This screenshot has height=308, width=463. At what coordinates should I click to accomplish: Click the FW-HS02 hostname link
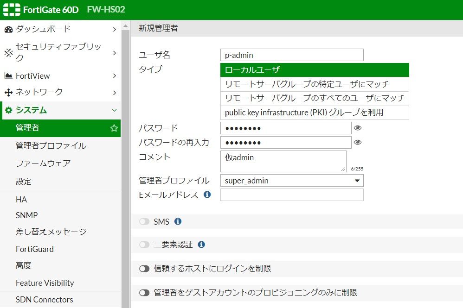[x=106, y=10]
